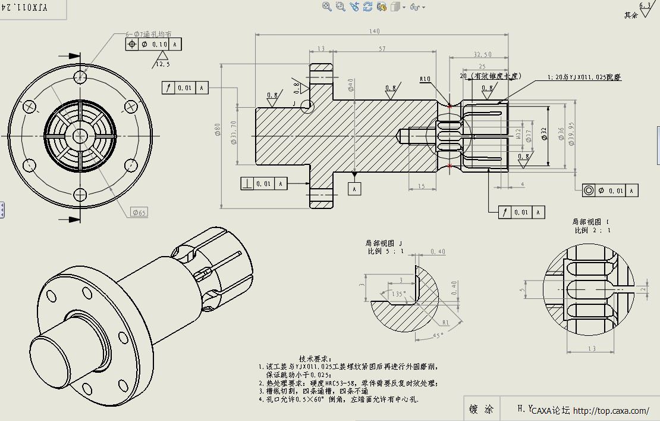Select the 140 overall length dimension
The height and width of the screenshot is (421, 660).
pyautogui.click(x=374, y=31)
